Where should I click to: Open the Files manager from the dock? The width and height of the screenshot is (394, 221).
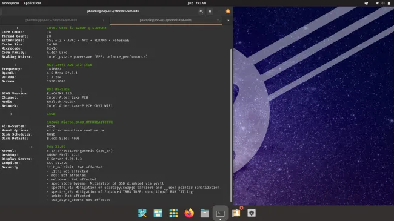[x=205, y=213]
